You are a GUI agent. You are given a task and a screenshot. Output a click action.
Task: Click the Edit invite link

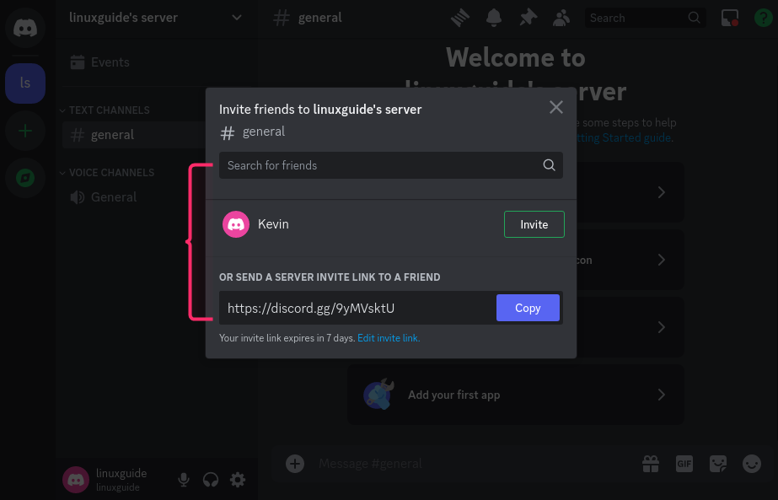pos(388,338)
